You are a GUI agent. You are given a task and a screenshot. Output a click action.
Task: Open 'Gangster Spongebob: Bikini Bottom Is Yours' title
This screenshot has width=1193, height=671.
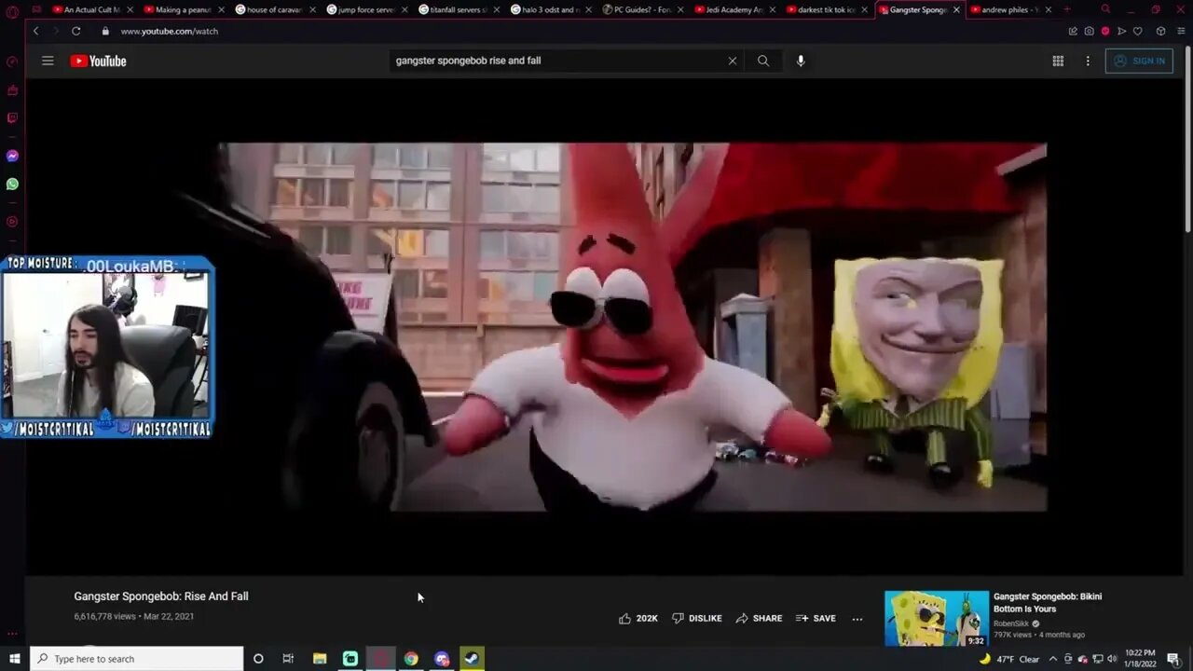1048,602
